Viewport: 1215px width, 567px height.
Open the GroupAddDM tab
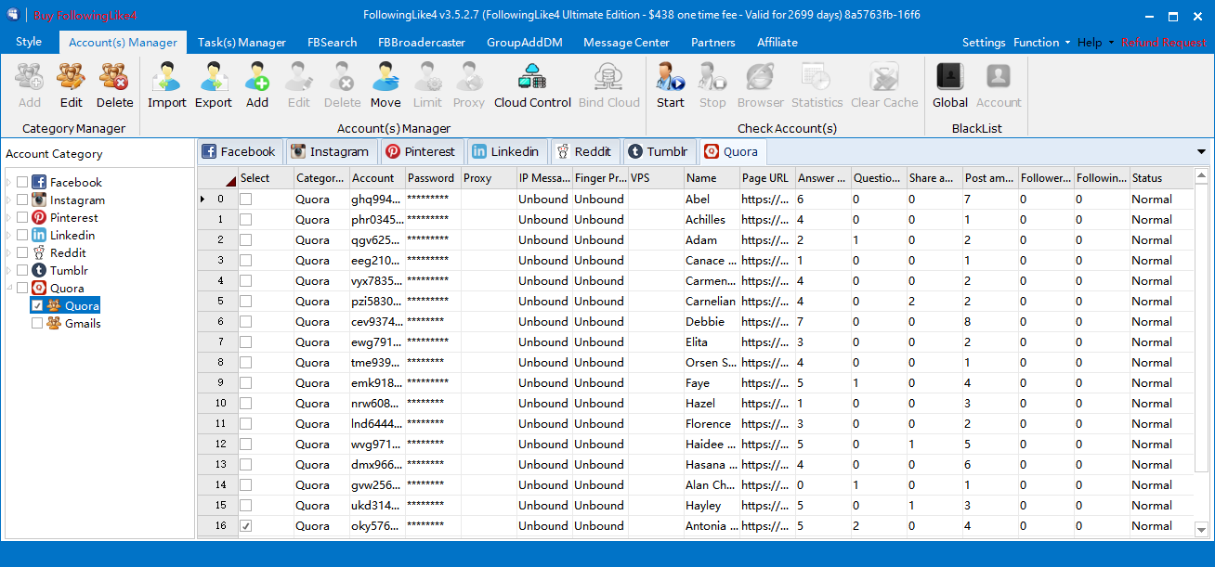[525, 43]
